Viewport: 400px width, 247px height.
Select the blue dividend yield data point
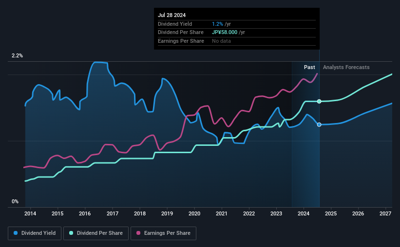(319, 124)
